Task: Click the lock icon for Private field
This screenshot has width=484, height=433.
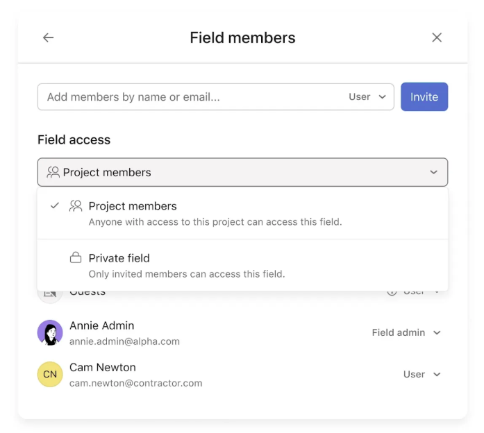Action: [x=76, y=257]
